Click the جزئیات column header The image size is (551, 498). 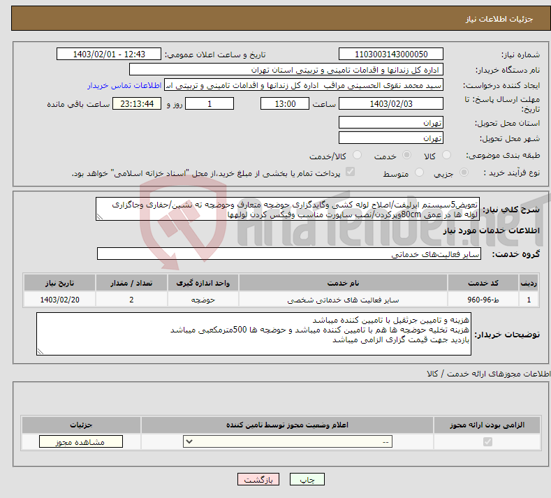81,425
